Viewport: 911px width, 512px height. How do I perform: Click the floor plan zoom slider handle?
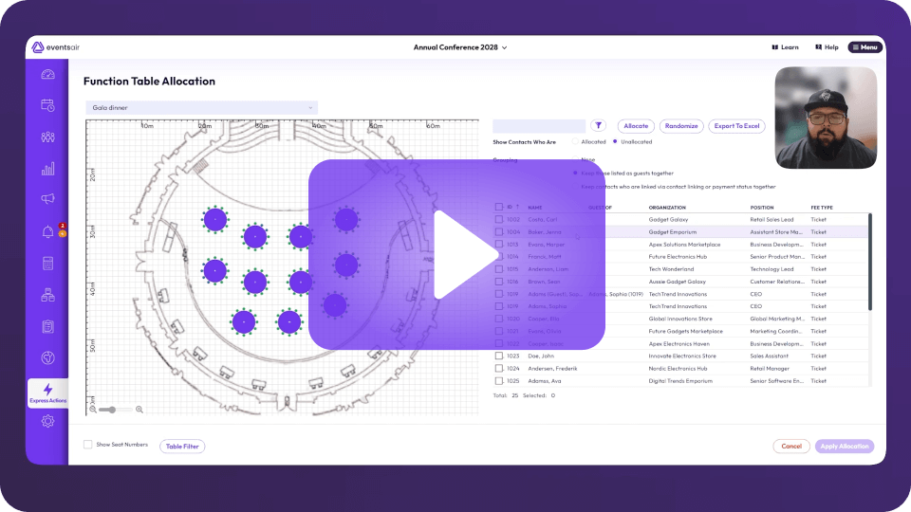pos(112,410)
